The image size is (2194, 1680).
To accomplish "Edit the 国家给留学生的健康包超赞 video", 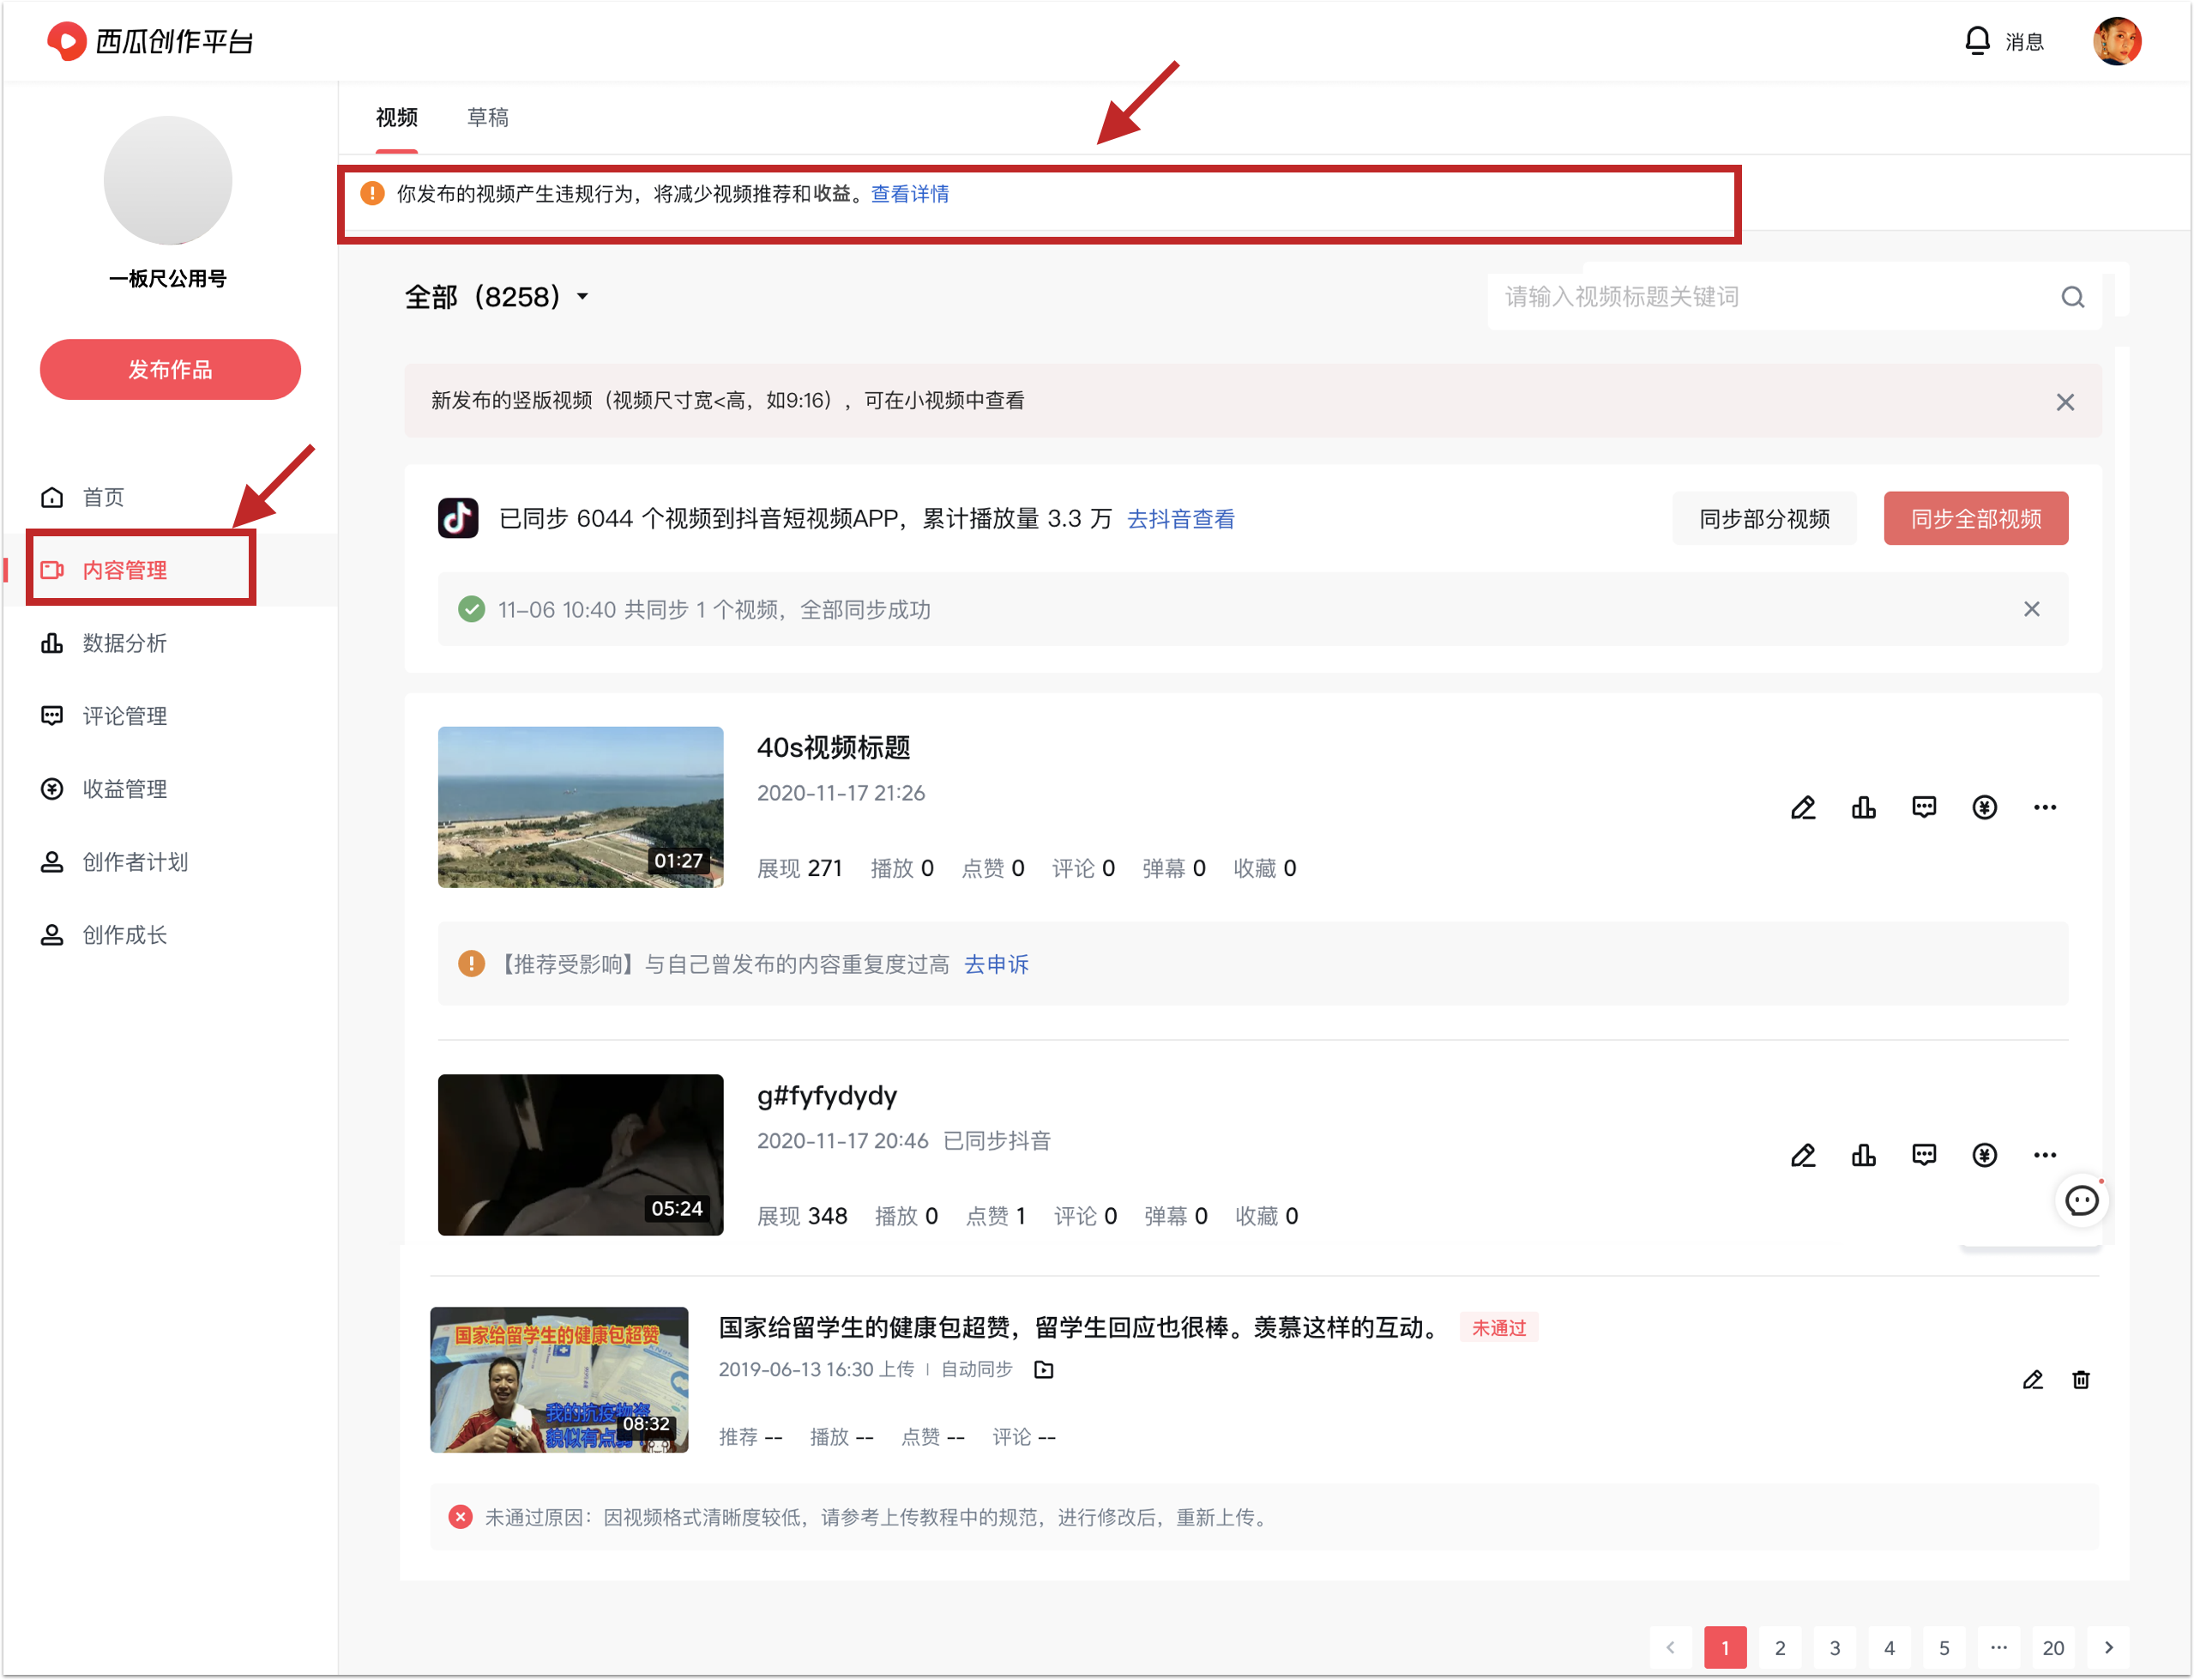I will point(2032,1380).
